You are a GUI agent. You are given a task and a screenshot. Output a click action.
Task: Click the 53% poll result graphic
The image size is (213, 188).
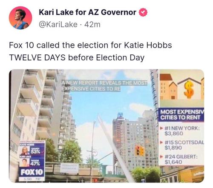[x=35, y=152]
